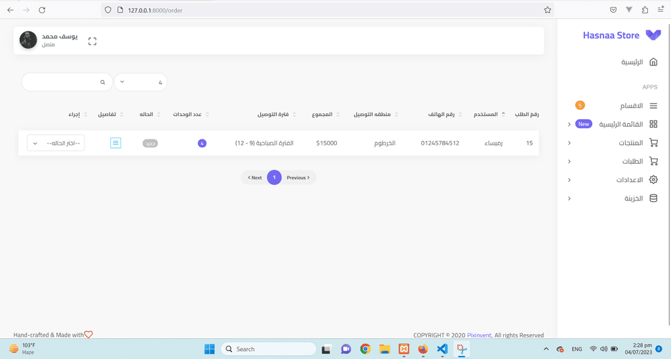Click the جديد status badge
This screenshot has height=359, width=671.
point(150,143)
